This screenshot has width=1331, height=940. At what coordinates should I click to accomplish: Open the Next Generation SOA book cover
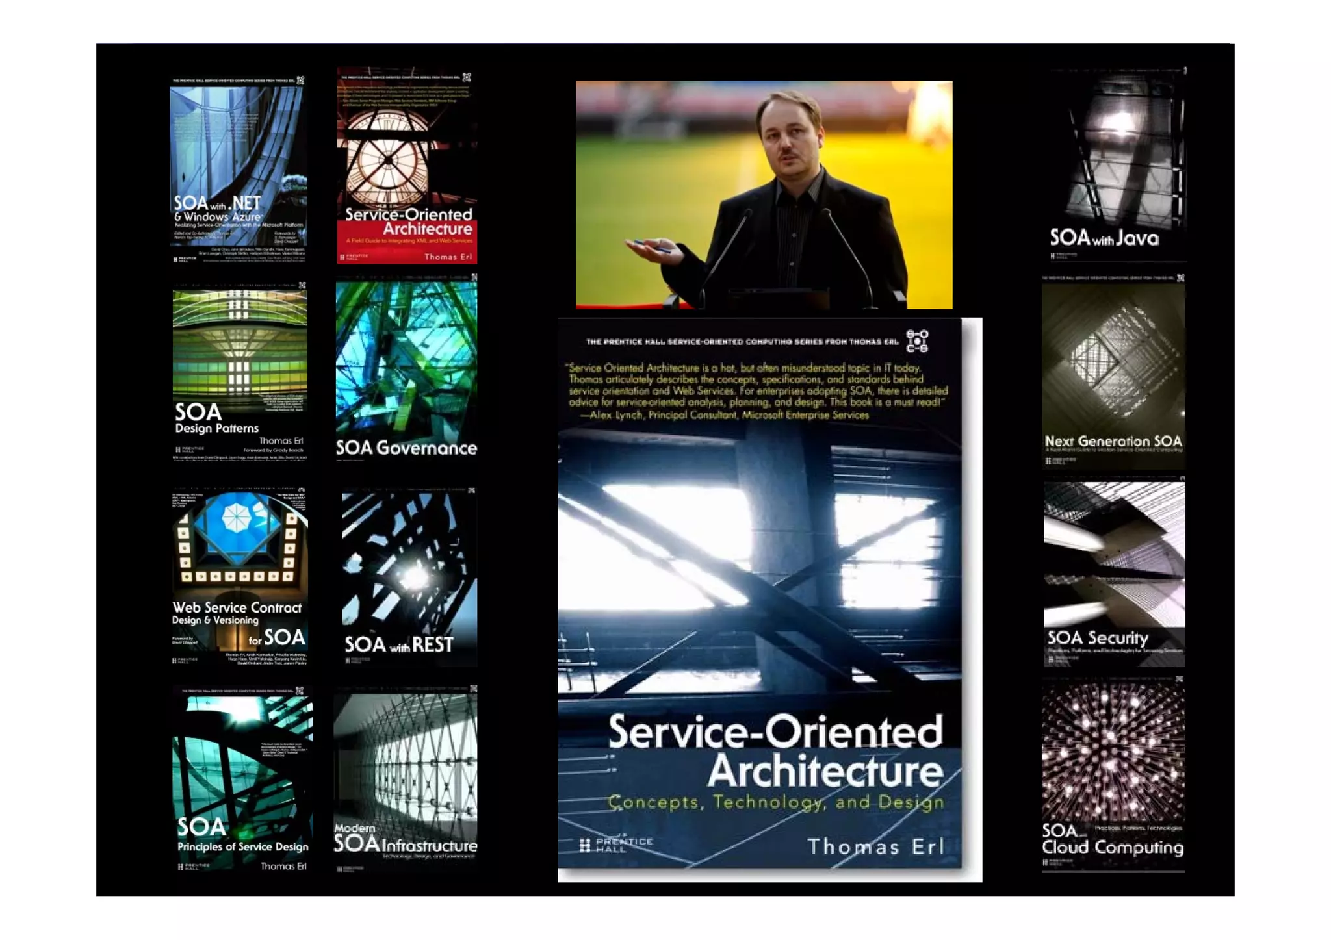1113,372
